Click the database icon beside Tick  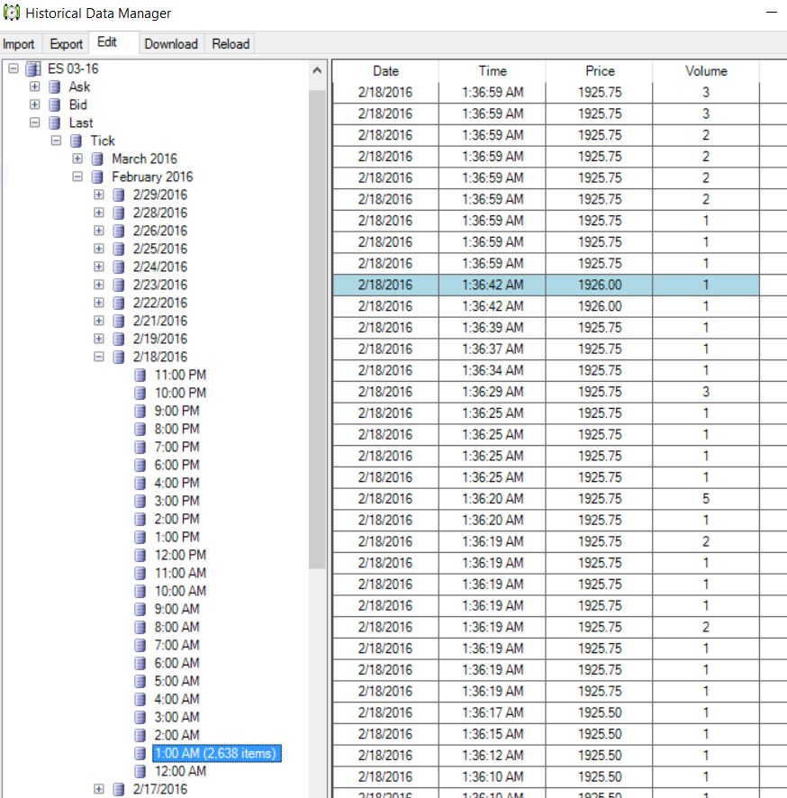76,141
